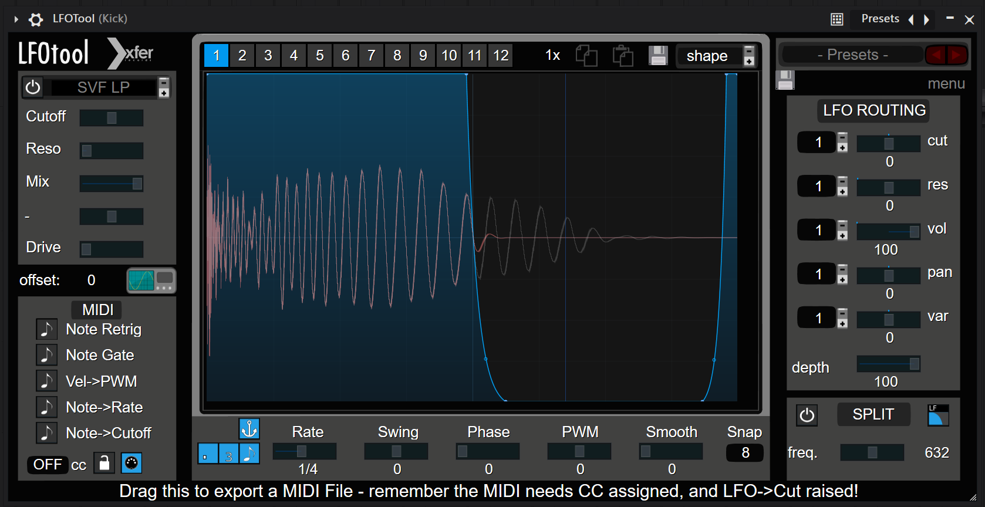The height and width of the screenshot is (507, 985).
Task: Select the dotted note rate mode
Action: pyautogui.click(x=208, y=454)
